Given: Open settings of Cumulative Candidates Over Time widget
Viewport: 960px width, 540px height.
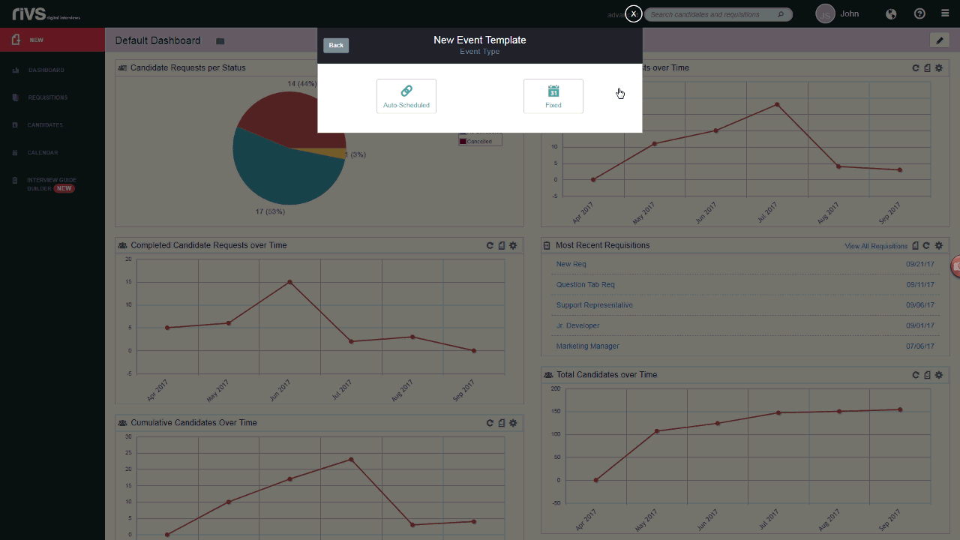Looking at the screenshot, I should pyautogui.click(x=513, y=423).
